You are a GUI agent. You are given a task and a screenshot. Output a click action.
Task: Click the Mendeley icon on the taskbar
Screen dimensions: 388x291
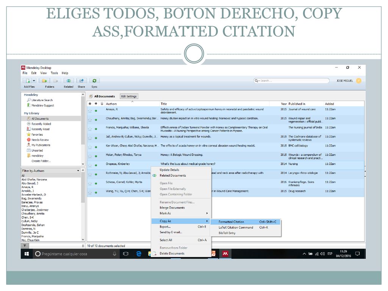point(225,254)
